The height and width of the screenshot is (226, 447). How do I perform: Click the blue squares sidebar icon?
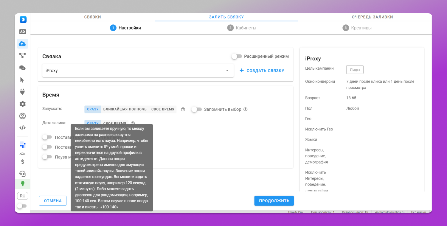(23, 145)
